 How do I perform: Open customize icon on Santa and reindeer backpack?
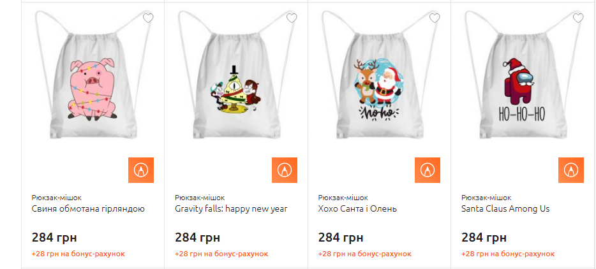pos(428,170)
